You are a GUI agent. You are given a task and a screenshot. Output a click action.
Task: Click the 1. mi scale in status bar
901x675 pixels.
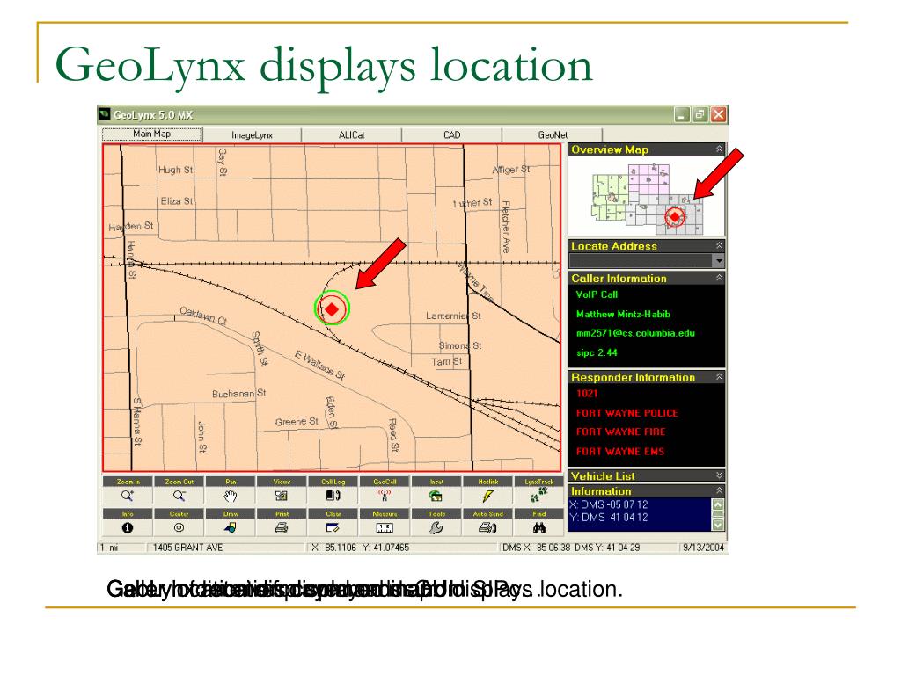click(x=108, y=548)
